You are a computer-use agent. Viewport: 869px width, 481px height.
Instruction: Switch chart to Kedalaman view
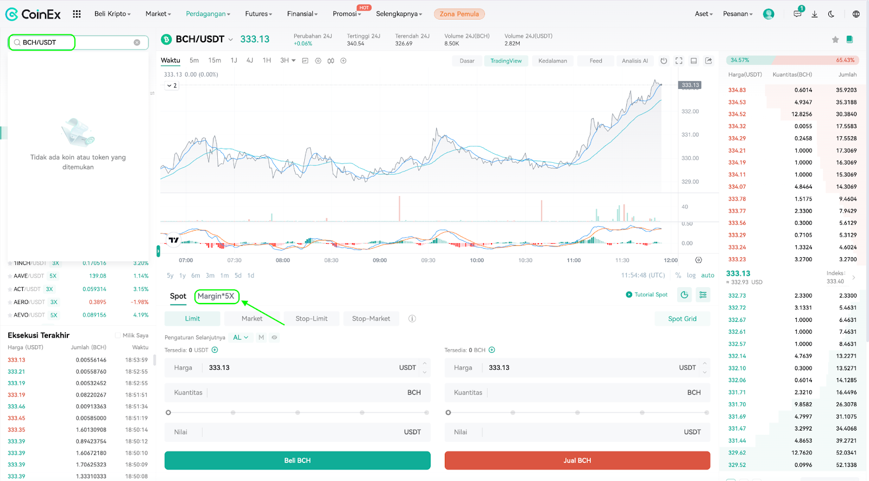tap(552, 61)
